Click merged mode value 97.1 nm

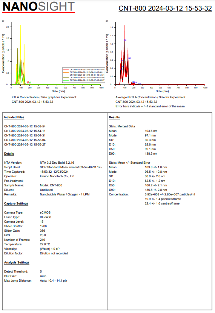[150, 135]
